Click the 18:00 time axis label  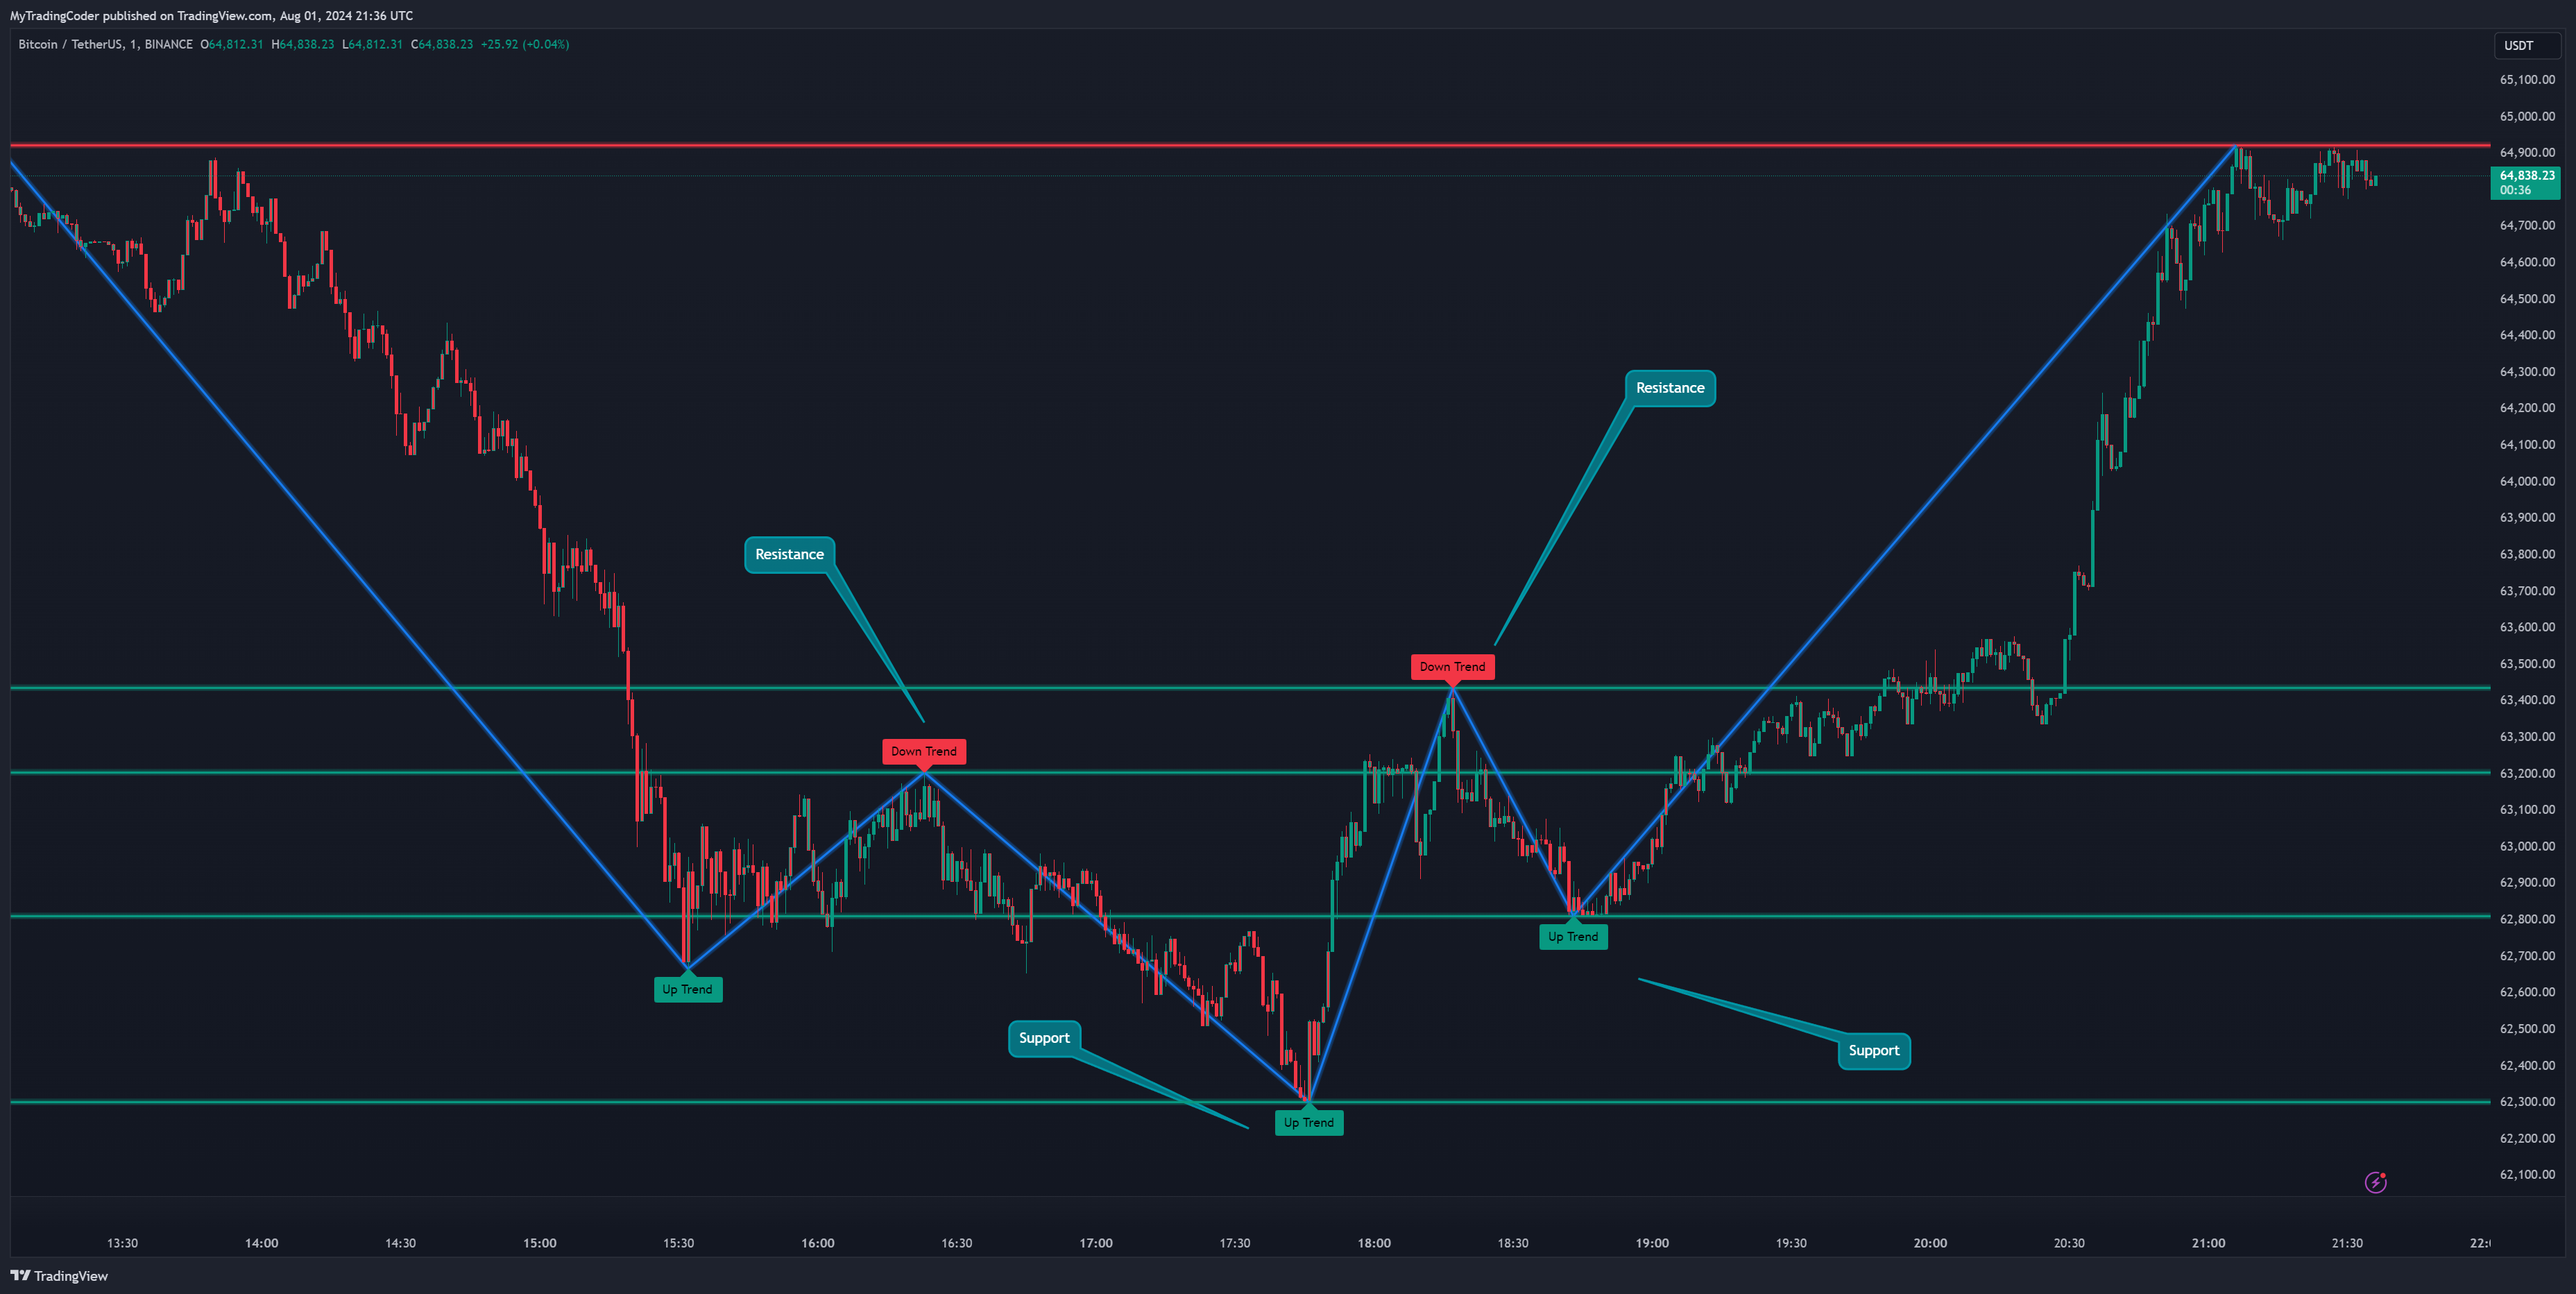click(x=1374, y=1243)
